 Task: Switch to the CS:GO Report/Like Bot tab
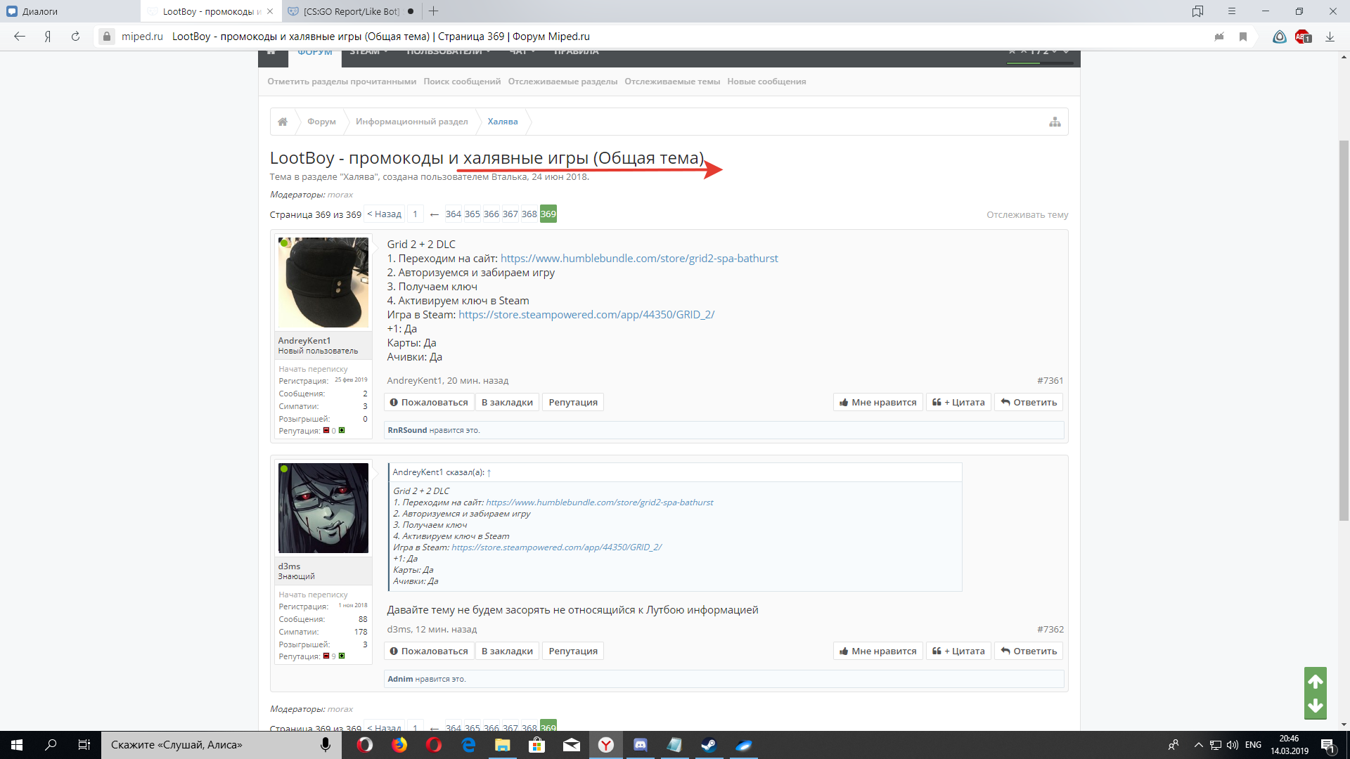pyautogui.click(x=352, y=11)
